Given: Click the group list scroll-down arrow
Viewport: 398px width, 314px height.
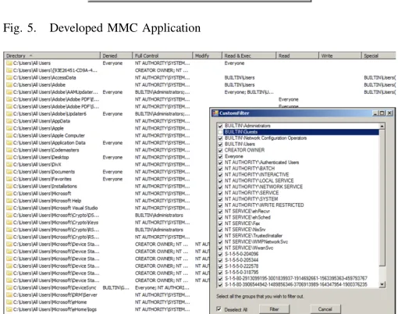Looking at the screenshot, I should click(x=382, y=284).
